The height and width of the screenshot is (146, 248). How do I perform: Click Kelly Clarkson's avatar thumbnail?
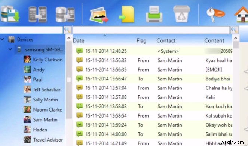(27, 60)
